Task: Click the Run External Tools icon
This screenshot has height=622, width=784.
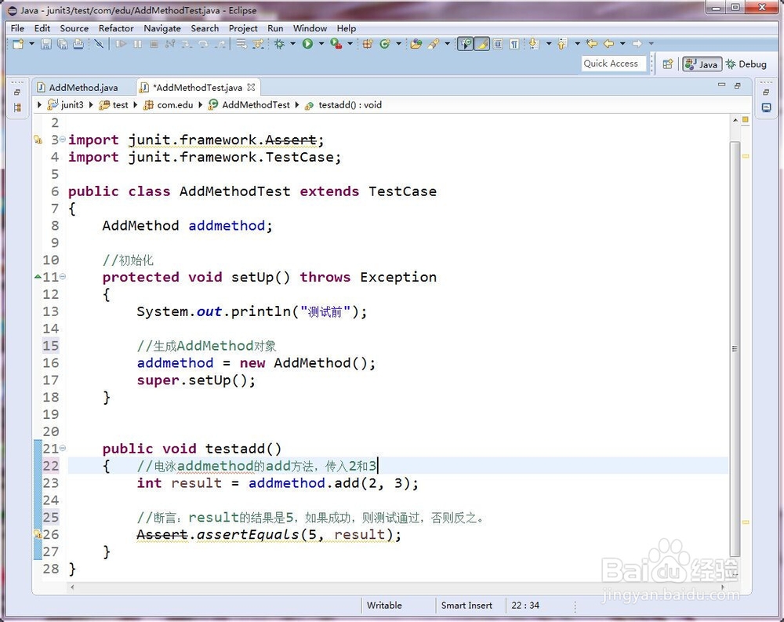Action: pos(336,44)
